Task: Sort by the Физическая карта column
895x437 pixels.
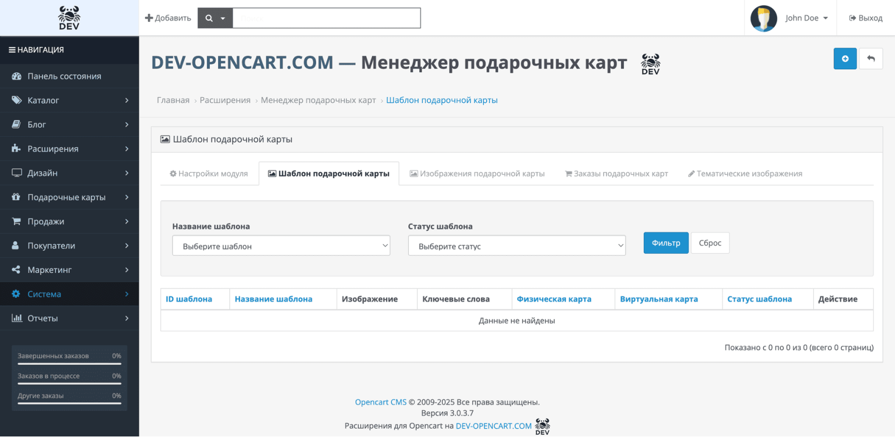Action: click(554, 299)
